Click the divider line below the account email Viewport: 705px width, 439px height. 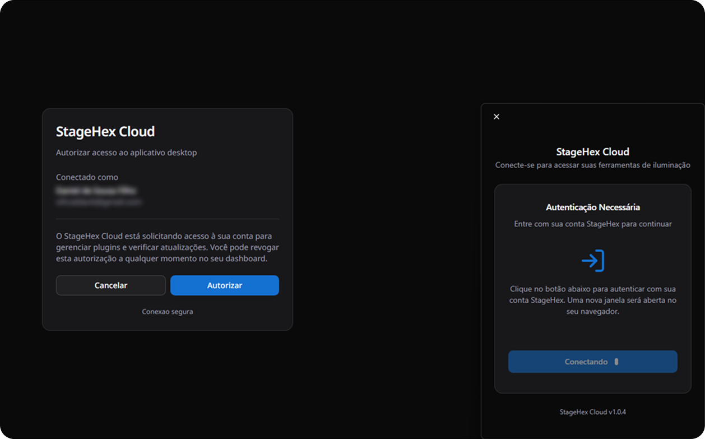coord(167,219)
